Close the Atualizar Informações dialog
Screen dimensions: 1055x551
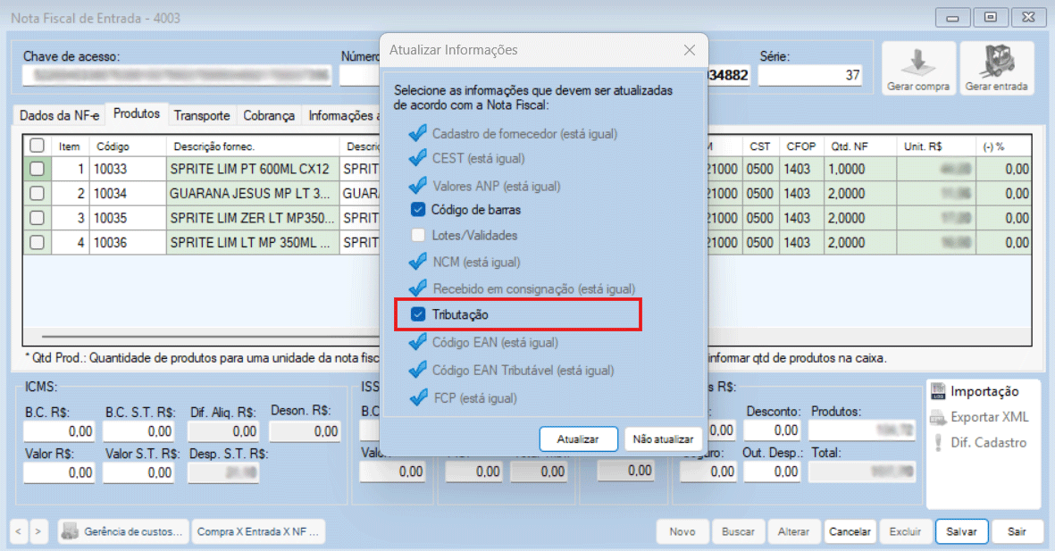[689, 51]
